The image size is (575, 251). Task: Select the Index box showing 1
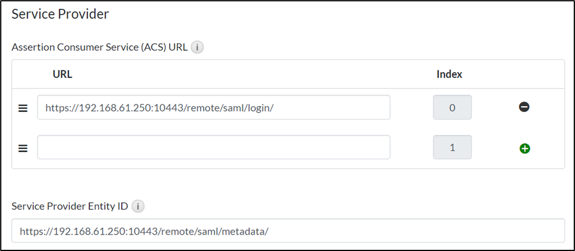[x=452, y=148]
